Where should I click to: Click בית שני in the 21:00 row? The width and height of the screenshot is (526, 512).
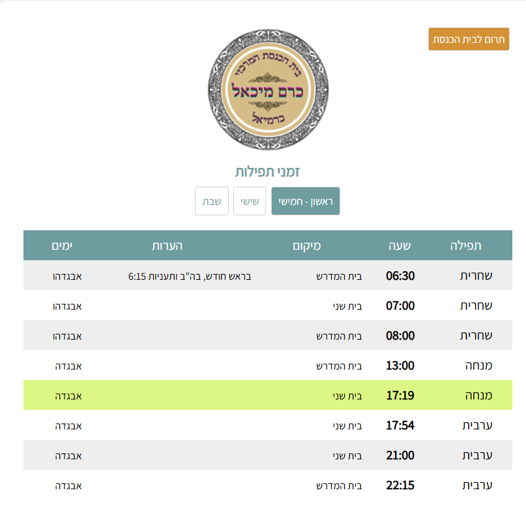[347, 456]
